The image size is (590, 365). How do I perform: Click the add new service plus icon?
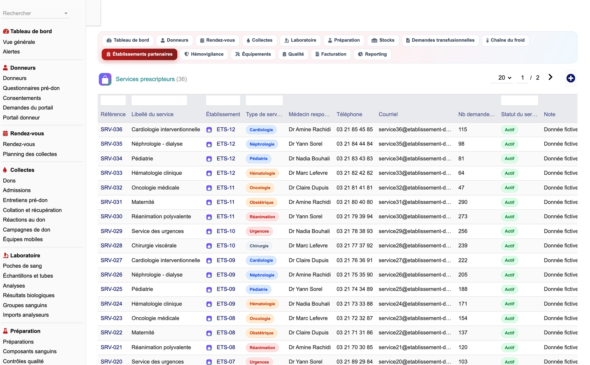coord(571,78)
